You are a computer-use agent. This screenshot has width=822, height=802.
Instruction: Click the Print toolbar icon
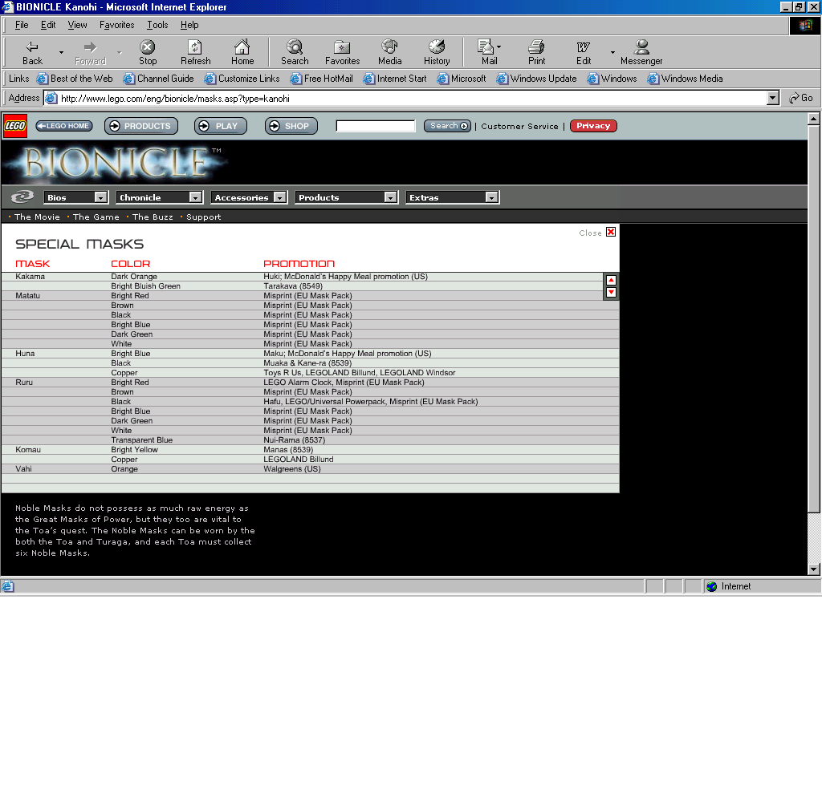coord(536,51)
